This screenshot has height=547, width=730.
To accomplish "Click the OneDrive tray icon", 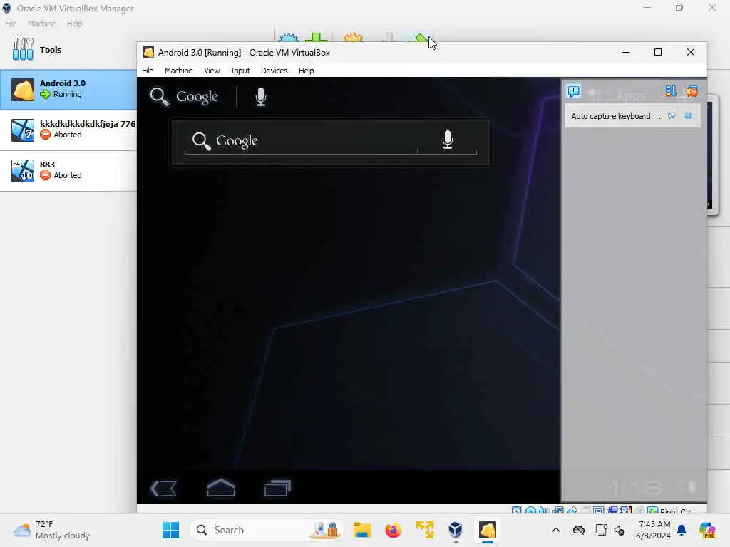I will pyautogui.click(x=579, y=530).
